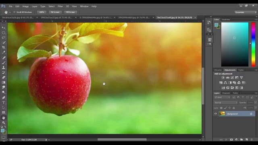Select the Pen tool
258x145 pixels.
coord(4,97)
